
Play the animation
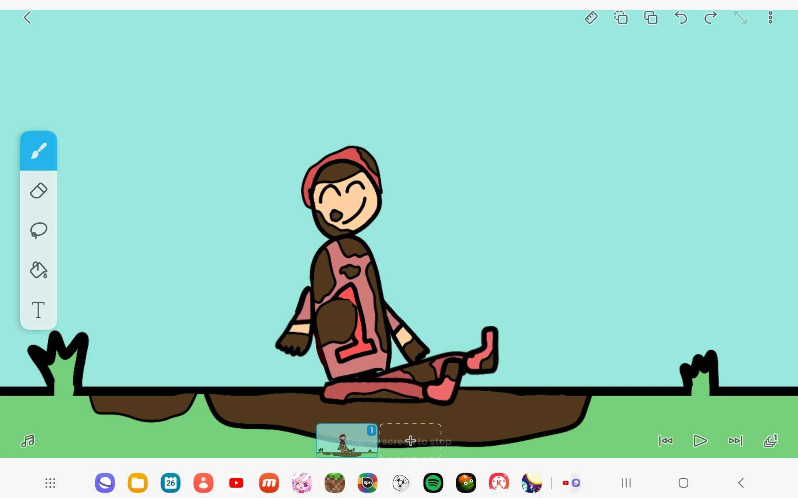click(x=700, y=441)
